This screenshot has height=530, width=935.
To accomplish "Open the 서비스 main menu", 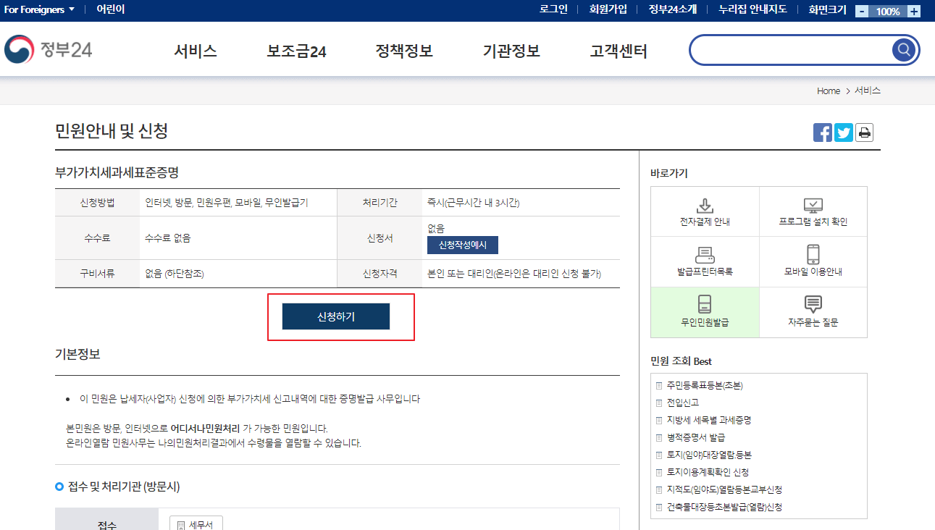I will (196, 51).
